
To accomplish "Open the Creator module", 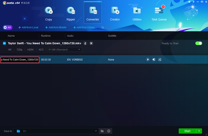I will coord(115,13).
